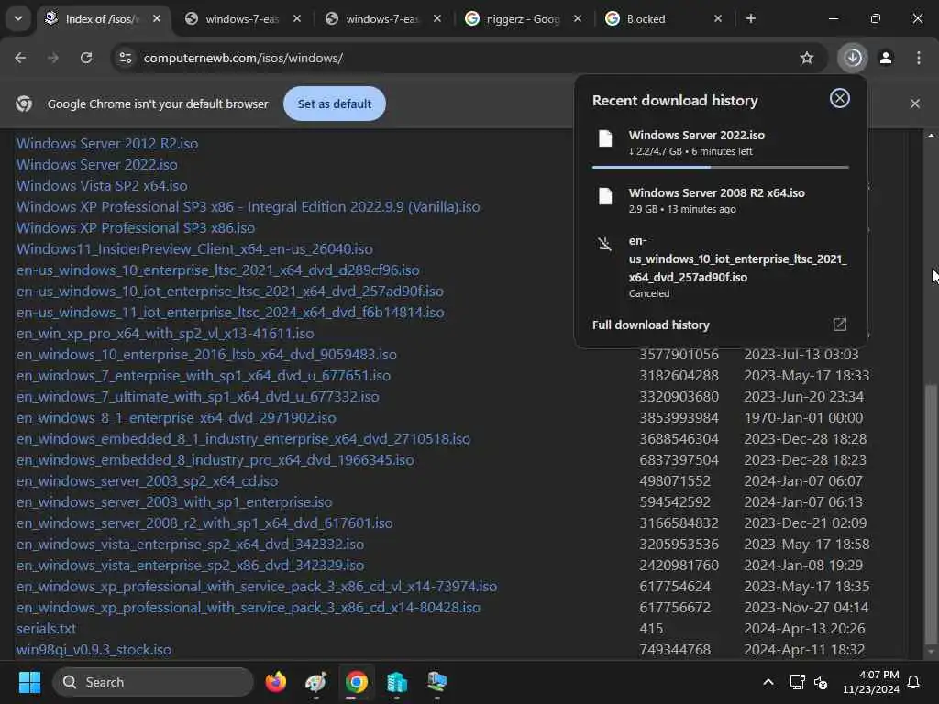Screen dimensions: 939x704
Task: Open the Chrome downloads toolbar icon
Action: coord(853,58)
